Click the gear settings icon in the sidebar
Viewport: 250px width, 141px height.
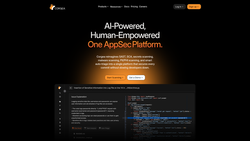[60, 129]
